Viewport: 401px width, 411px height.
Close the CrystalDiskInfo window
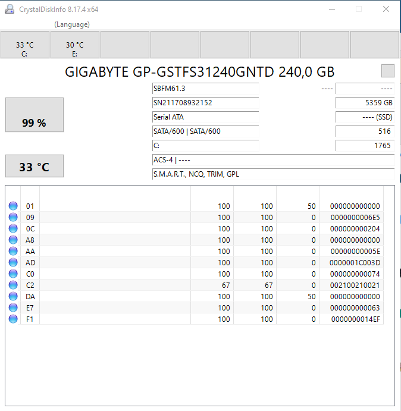(x=386, y=9)
